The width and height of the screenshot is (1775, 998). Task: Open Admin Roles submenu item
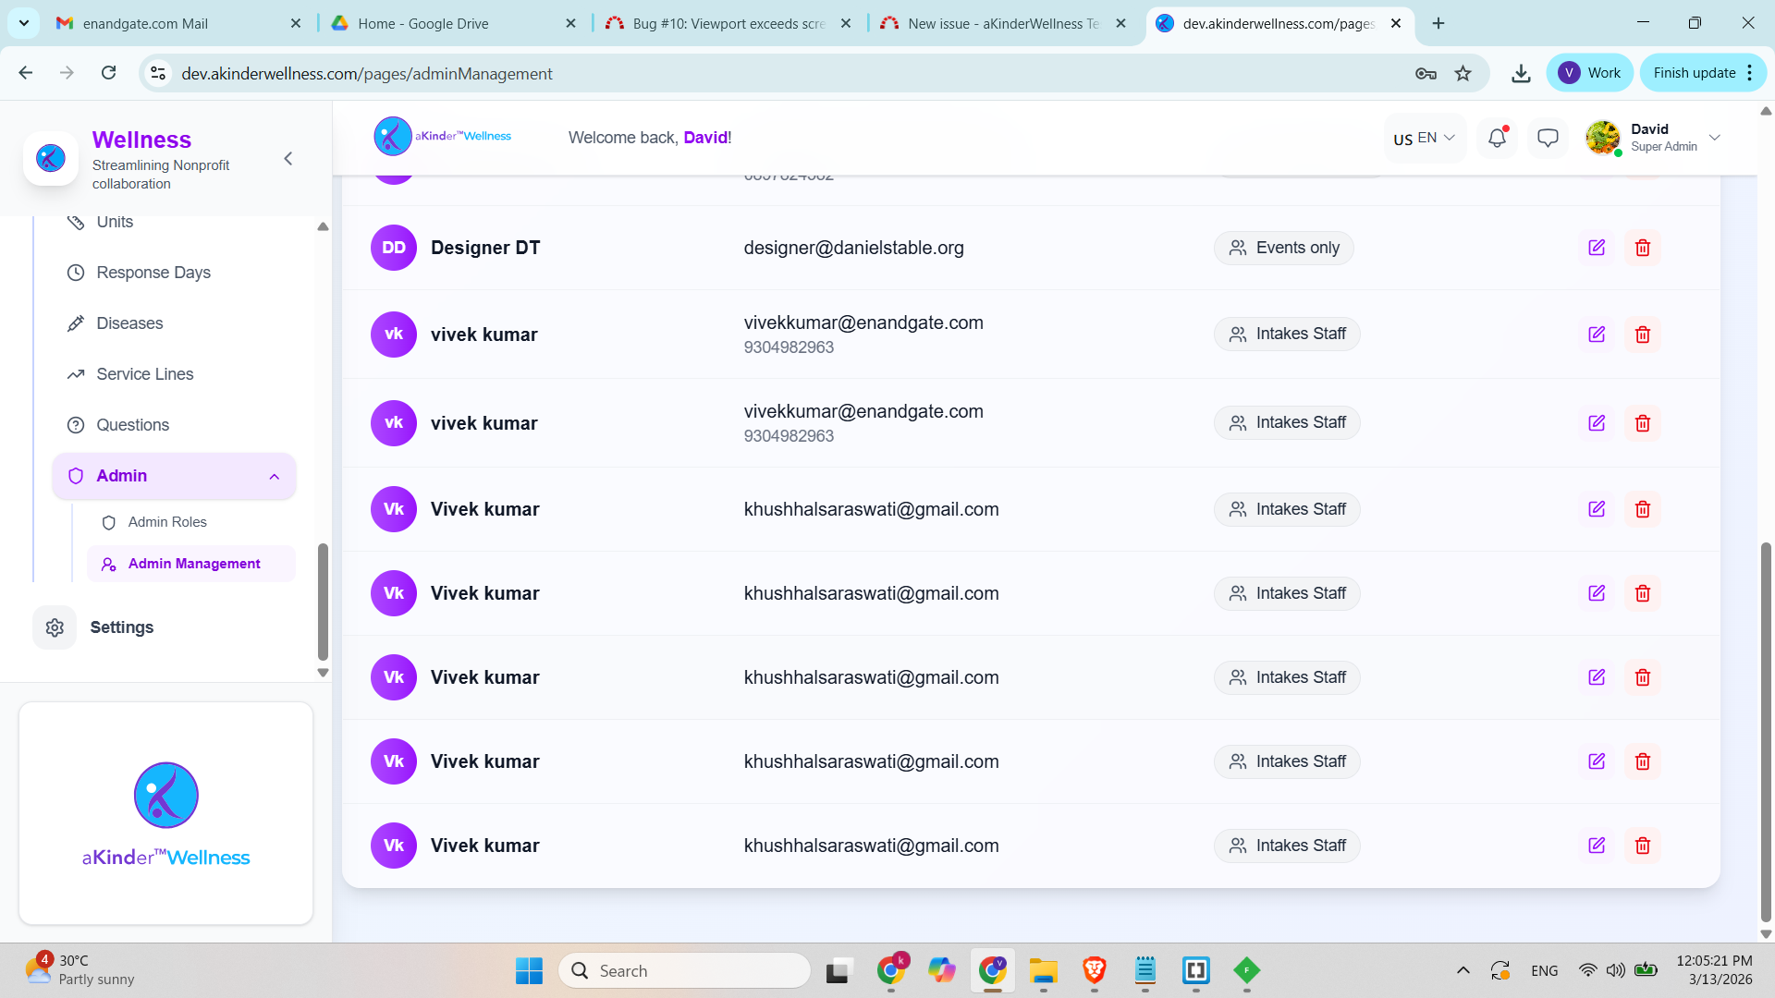pos(167,522)
